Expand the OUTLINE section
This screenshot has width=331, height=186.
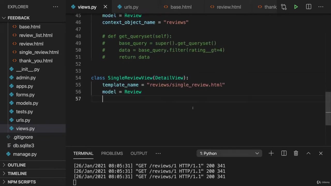click(17, 165)
